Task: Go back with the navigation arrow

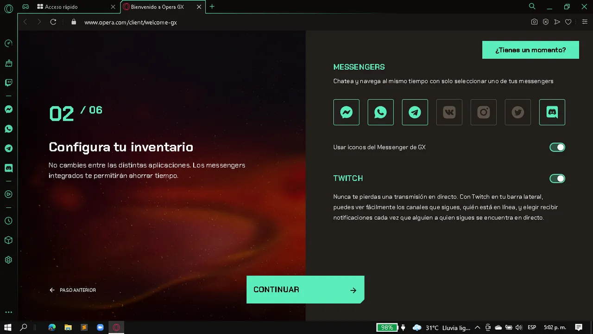Action: [25, 22]
